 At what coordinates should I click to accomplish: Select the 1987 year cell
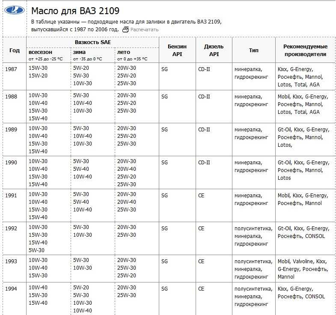click(x=11, y=69)
